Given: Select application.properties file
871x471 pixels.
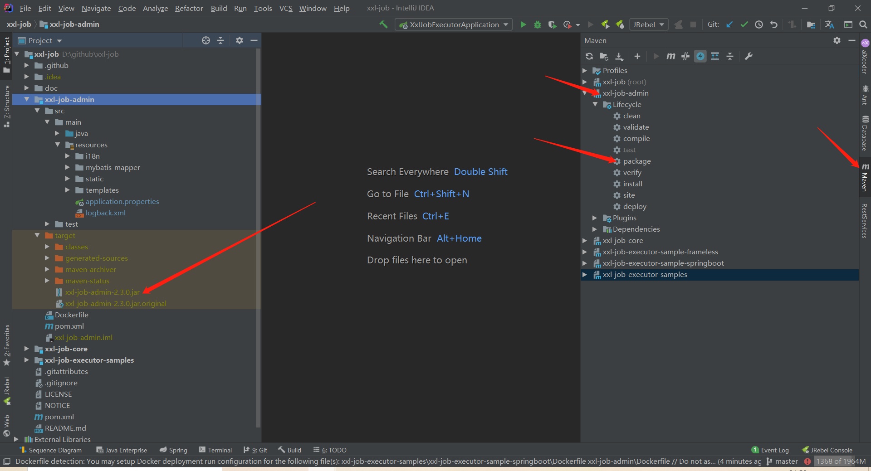Looking at the screenshot, I should click(122, 201).
